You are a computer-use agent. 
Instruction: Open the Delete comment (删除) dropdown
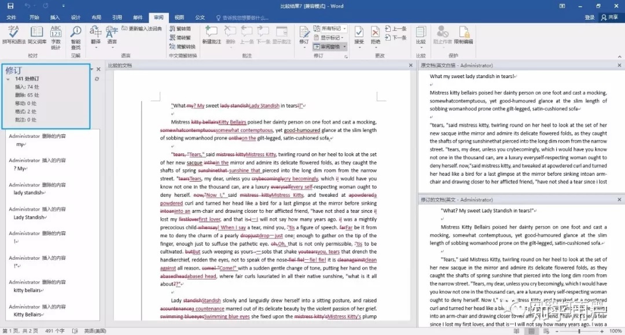[230, 36]
